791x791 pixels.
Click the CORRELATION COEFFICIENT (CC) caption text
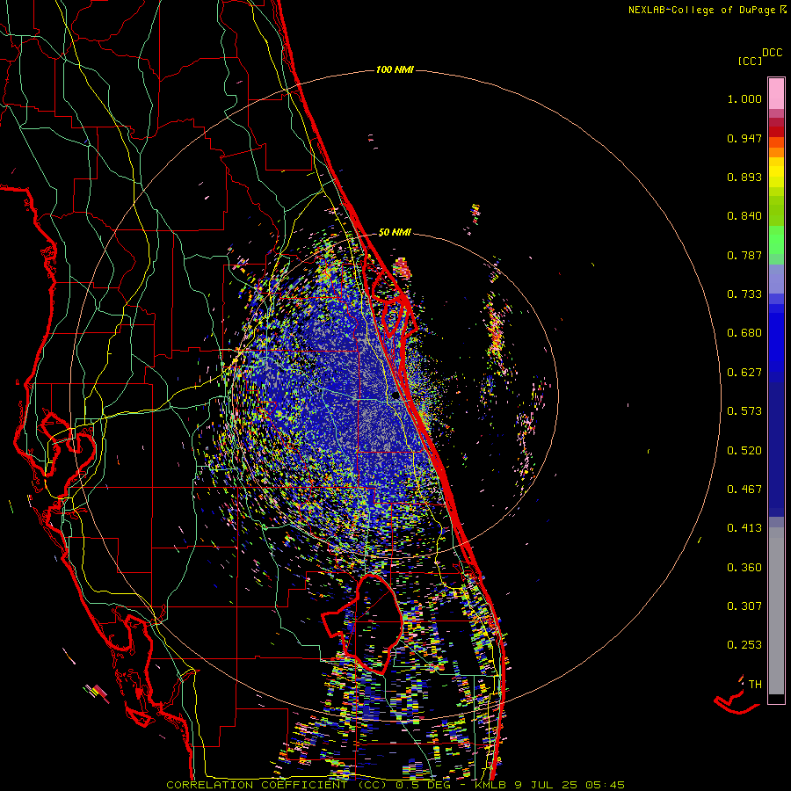point(277,785)
